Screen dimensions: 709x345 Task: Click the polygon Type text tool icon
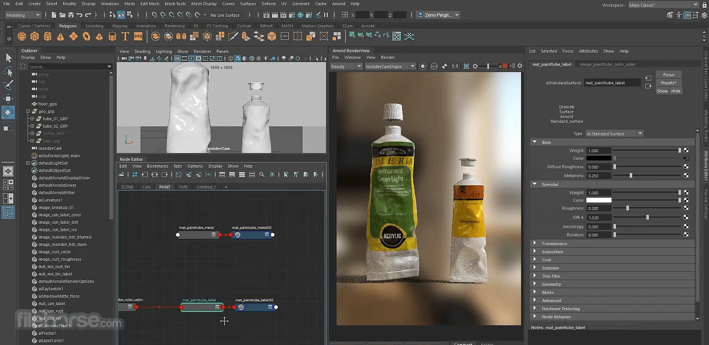(125, 36)
